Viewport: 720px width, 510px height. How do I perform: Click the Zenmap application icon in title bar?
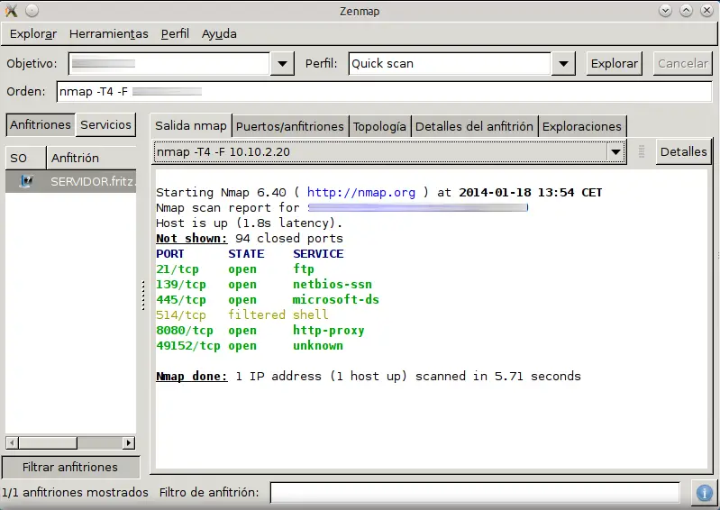pyautogui.click(x=12, y=11)
